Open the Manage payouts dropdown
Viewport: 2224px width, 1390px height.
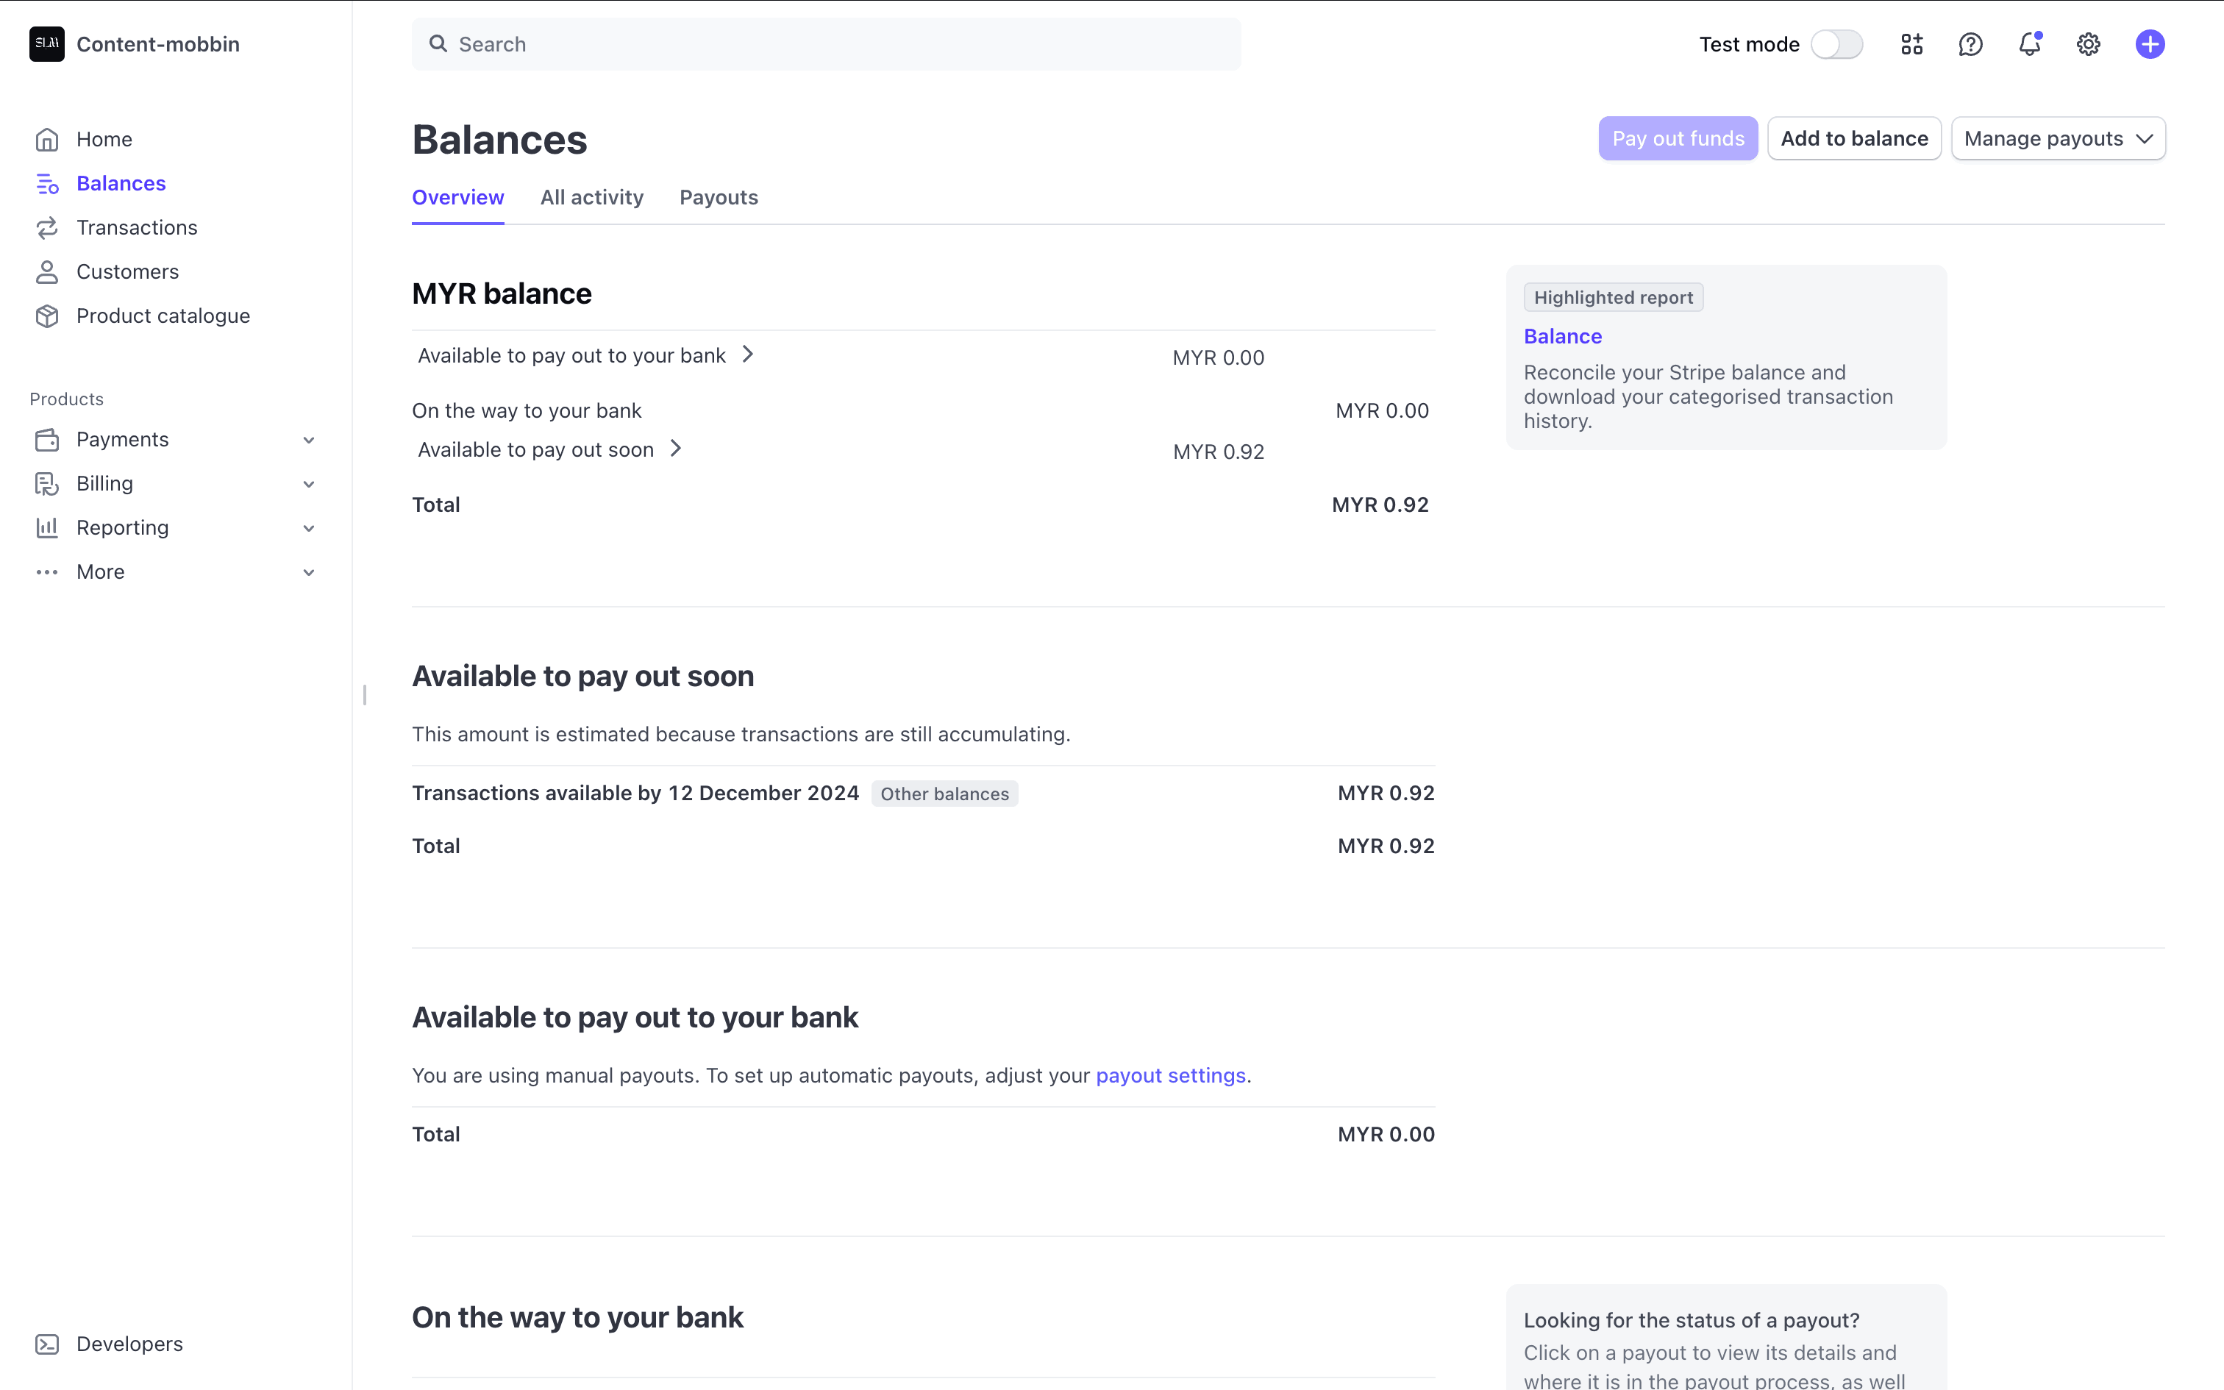[2058, 139]
